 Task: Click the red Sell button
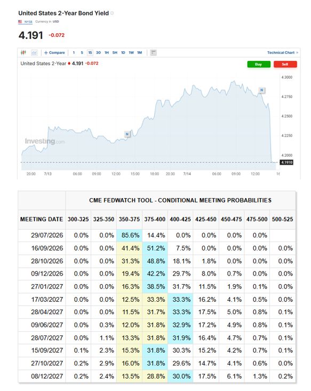pyautogui.click(x=285, y=64)
